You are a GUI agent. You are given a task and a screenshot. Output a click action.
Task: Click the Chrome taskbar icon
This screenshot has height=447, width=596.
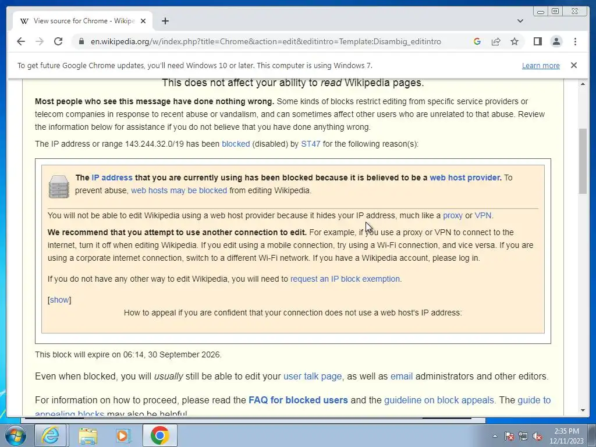click(x=159, y=435)
